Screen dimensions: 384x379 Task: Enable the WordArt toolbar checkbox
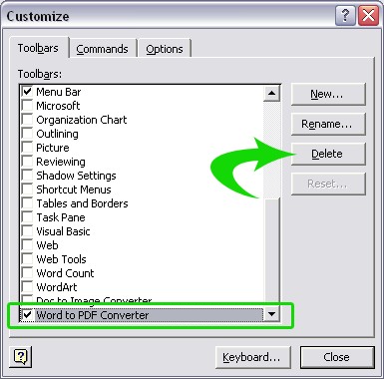[27, 286]
